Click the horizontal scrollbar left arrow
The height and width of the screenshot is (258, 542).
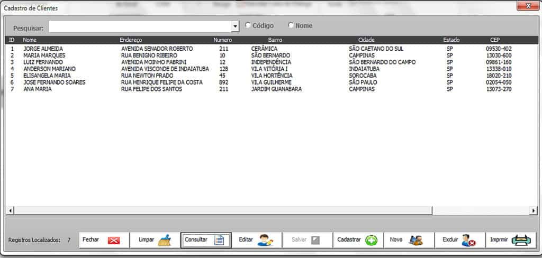coord(10,210)
